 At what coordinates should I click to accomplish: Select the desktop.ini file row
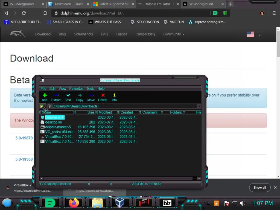click(x=53, y=122)
